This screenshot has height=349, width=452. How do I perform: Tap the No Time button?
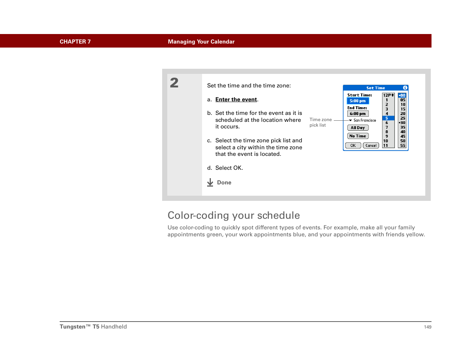point(358,136)
